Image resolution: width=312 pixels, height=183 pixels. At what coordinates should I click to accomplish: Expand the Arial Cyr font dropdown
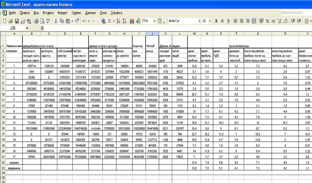(199, 21)
